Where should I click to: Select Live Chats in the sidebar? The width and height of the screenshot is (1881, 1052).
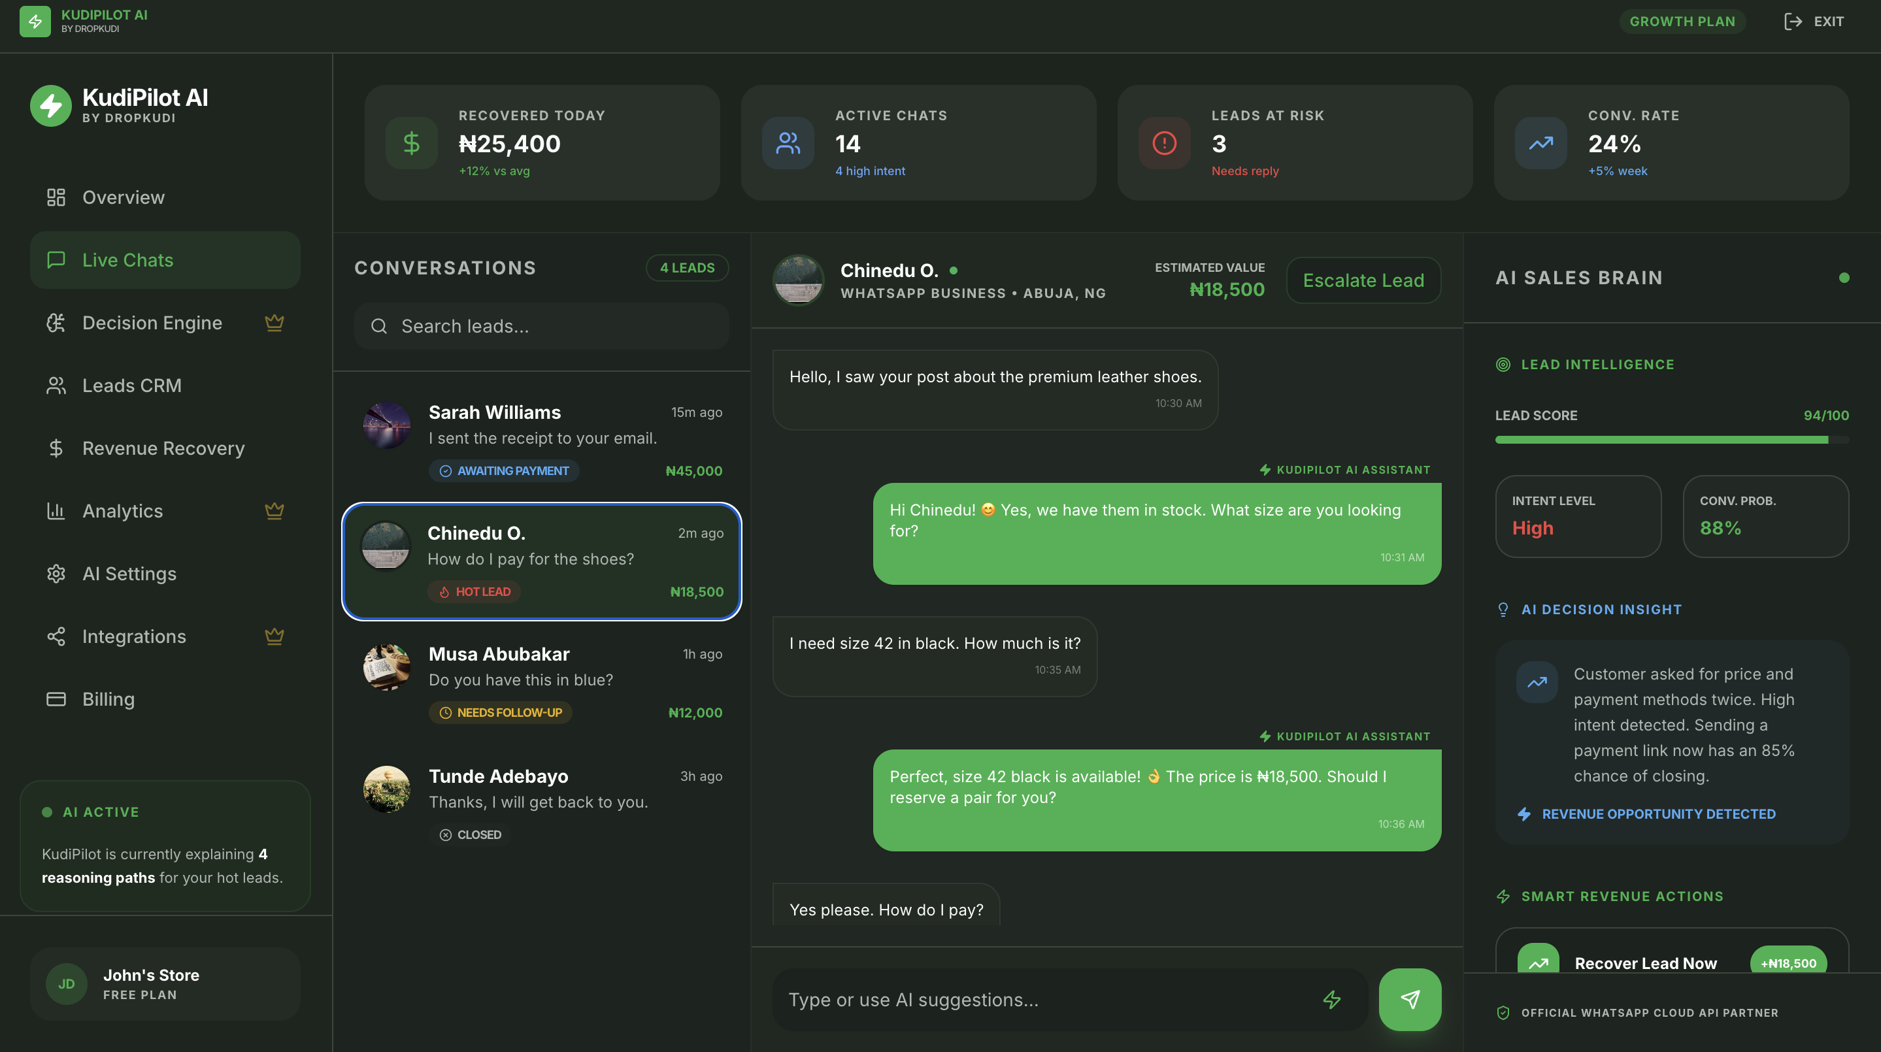coord(165,260)
